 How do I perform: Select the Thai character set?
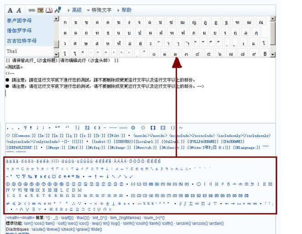(12, 51)
